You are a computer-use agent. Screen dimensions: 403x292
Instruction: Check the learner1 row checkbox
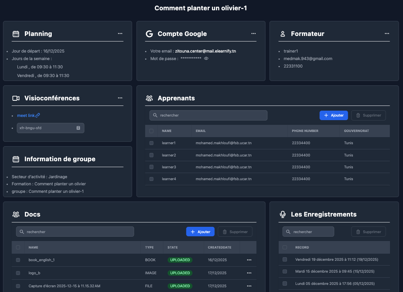[152, 143]
